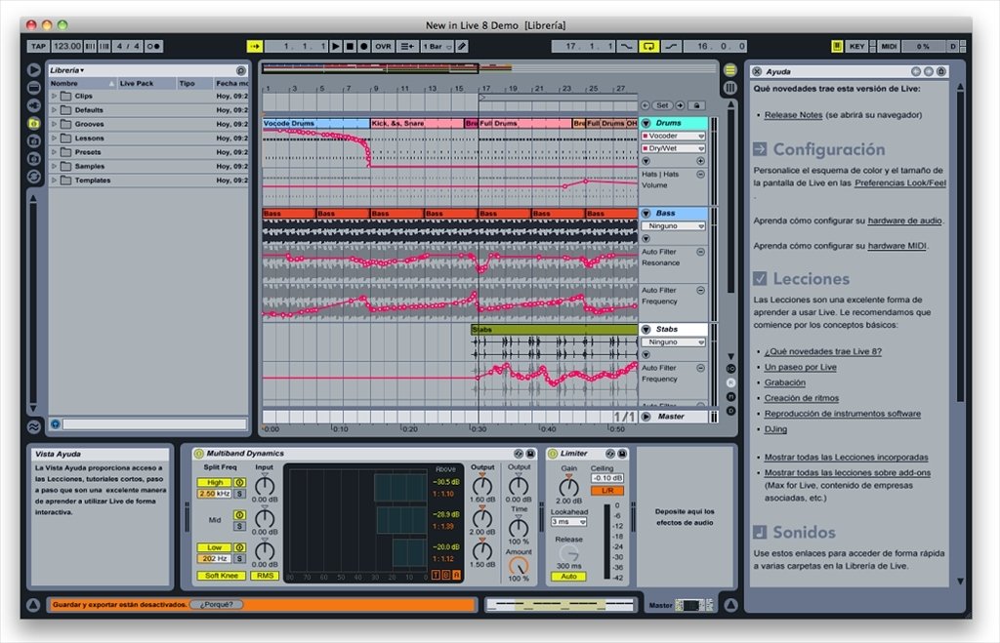Screen dimensions: 1000x643
Task: Click the TAP tempo button
Action: click(38, 46)
